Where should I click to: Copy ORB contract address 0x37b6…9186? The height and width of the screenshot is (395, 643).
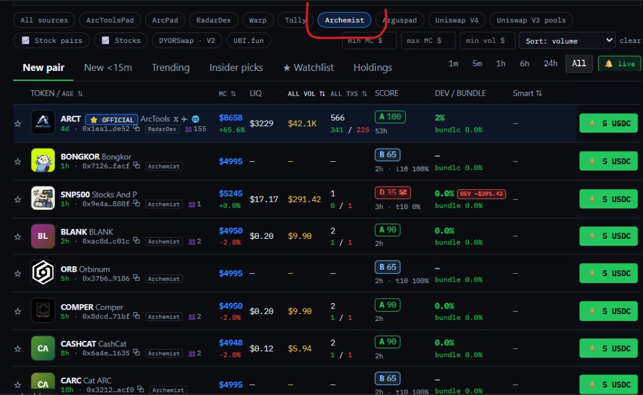click(x=136, y=278)
